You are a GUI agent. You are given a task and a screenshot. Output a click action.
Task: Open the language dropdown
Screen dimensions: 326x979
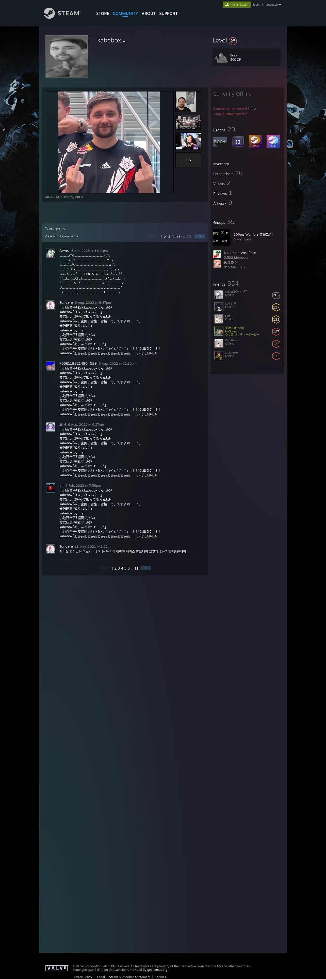[x=273, y=5]
